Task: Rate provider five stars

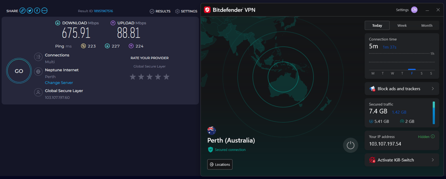Action: [166, 77]
